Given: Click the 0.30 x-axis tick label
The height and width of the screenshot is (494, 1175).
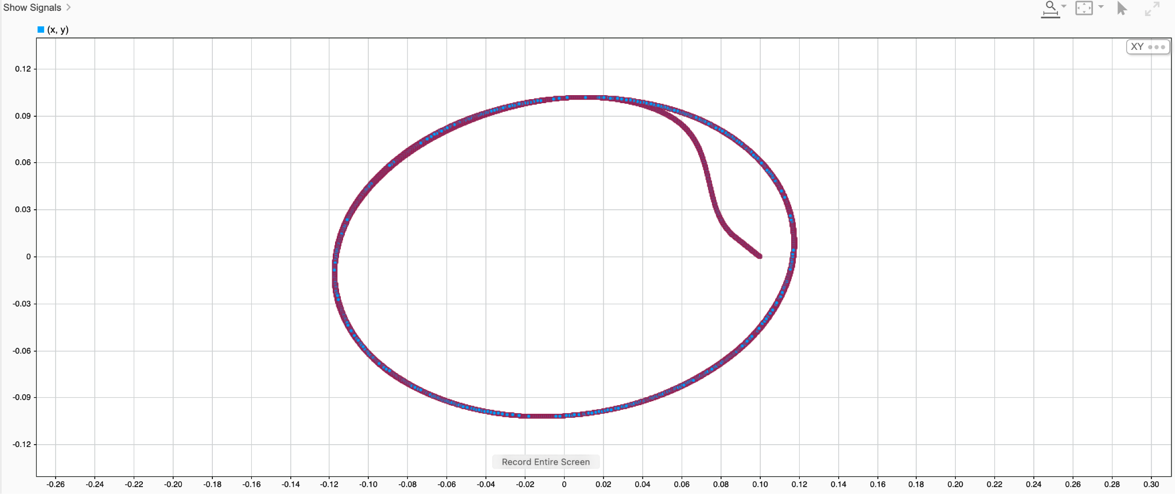Looking at the screenshot, I should (1151, 484).
